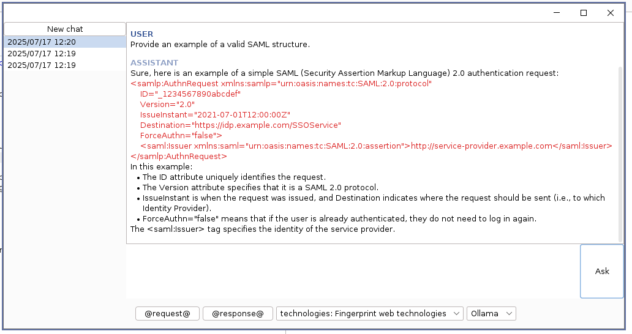The width and height of the screenshot is (632, 334).
Task: Click the arrow of the Fingerprint web technologies combo
Action: 456,313
